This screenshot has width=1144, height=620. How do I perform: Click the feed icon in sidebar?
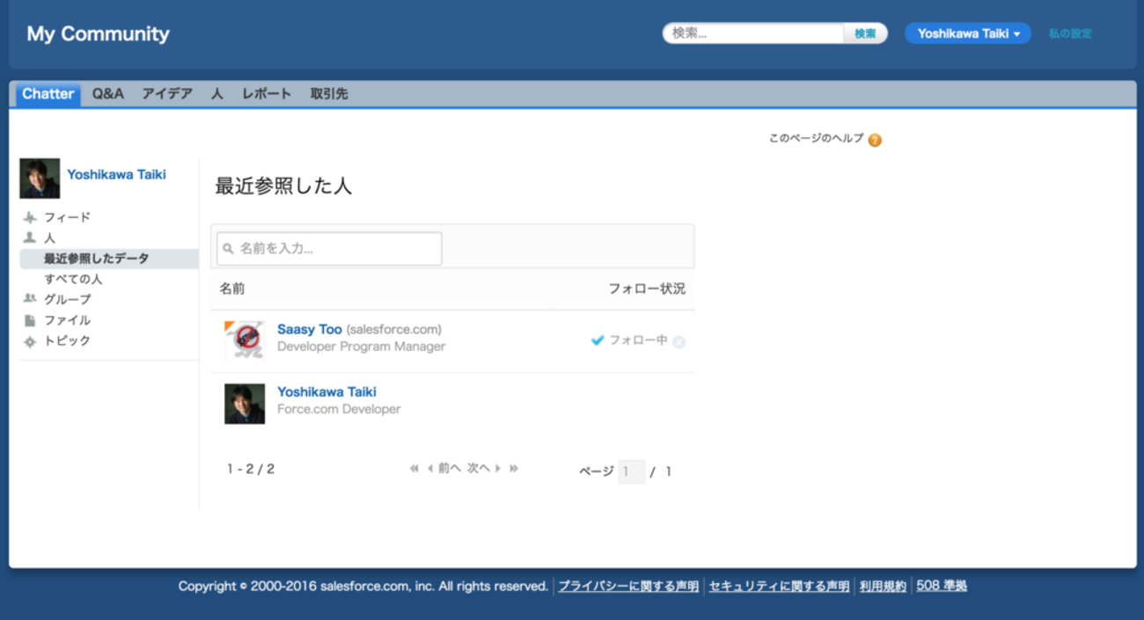[30, 217]
